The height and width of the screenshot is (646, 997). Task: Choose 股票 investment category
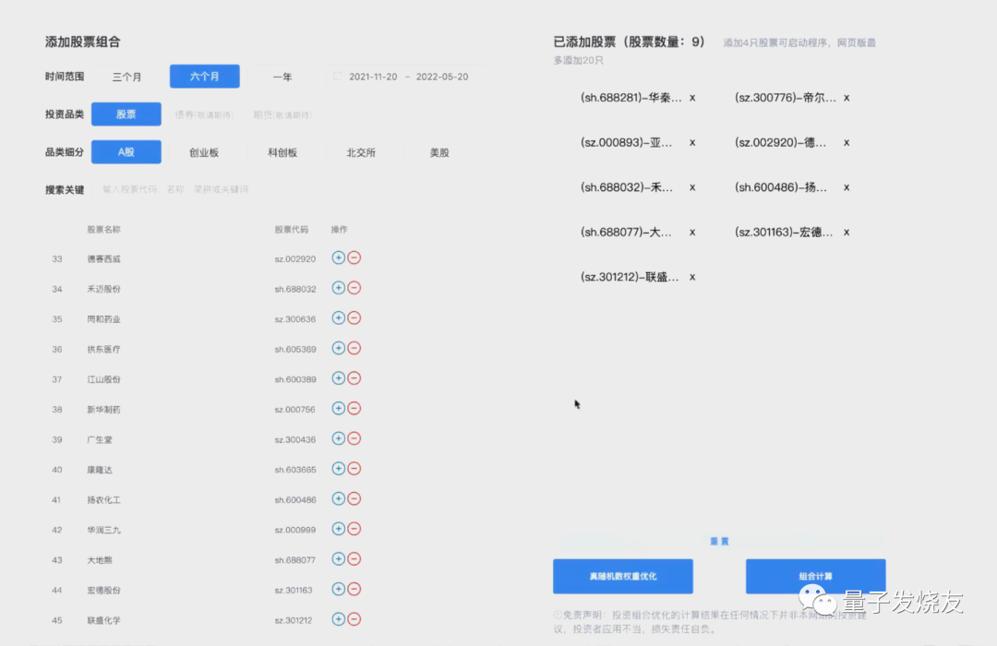click(x=126, y=114)
